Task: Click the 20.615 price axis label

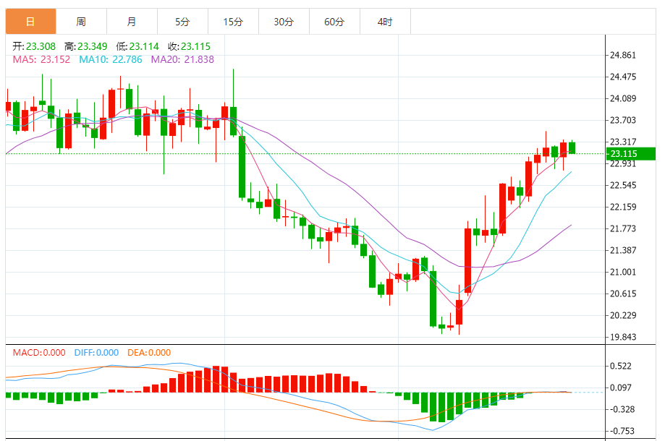Action: pyautogui.click(x=623, y=294)
